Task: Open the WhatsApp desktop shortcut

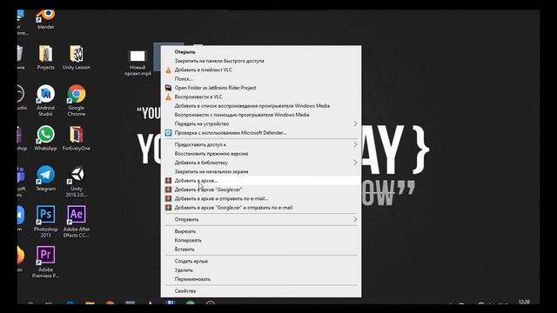Action: (x=46, y=138)
